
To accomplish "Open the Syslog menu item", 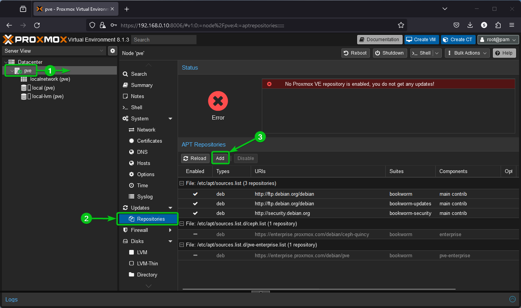I will coord(148,196).
